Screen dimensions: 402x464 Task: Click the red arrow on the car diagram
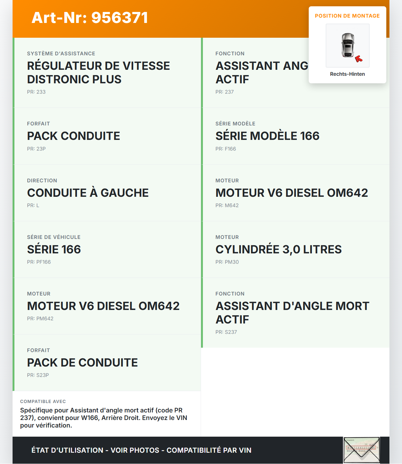point(358,59)
